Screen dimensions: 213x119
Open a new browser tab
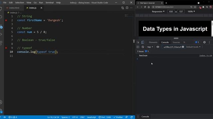pyautogui.click(x=166, y=3)
